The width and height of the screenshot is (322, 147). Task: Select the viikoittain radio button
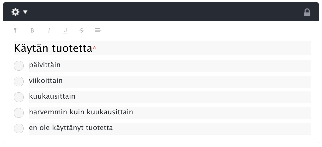(19, 81)
